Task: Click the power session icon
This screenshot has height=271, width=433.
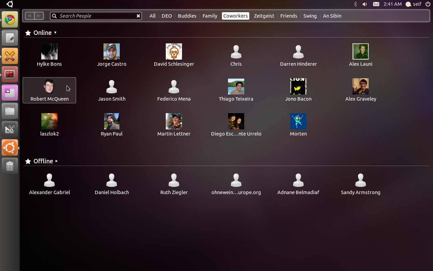Action: click(428, 4)
